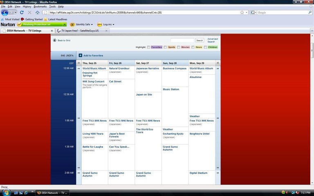Expand the Identity Safe dropdown arrow
The height and width of the screenshot is (196, 314).
click(92, 24)
